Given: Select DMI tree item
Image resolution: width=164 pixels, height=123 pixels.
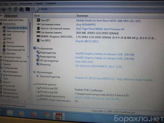Looking at the screenshot, I should pos(9,35).
